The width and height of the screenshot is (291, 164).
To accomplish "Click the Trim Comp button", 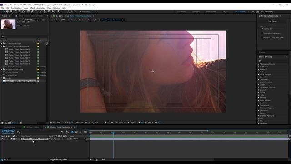I will pos(272,21).
